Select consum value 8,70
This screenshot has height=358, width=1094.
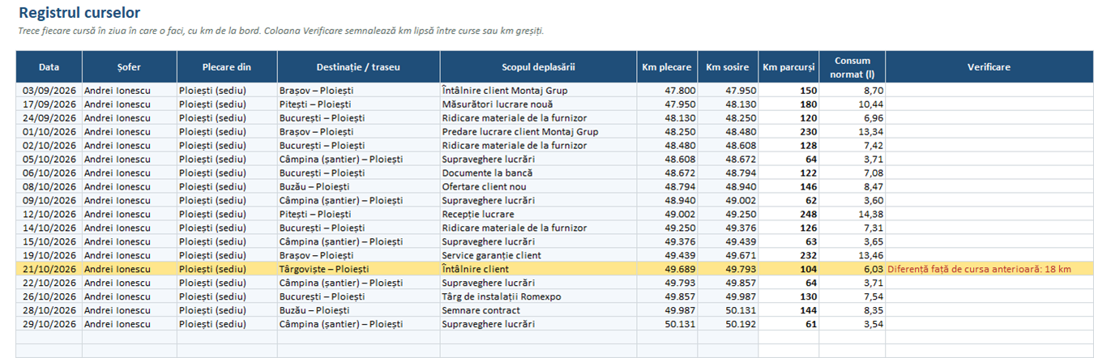pyautogui.click(x=852, y=91)
